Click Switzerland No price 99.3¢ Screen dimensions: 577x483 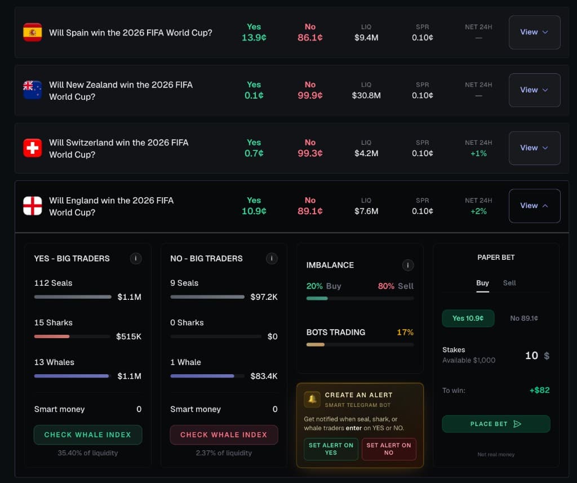tap(310, 153)
